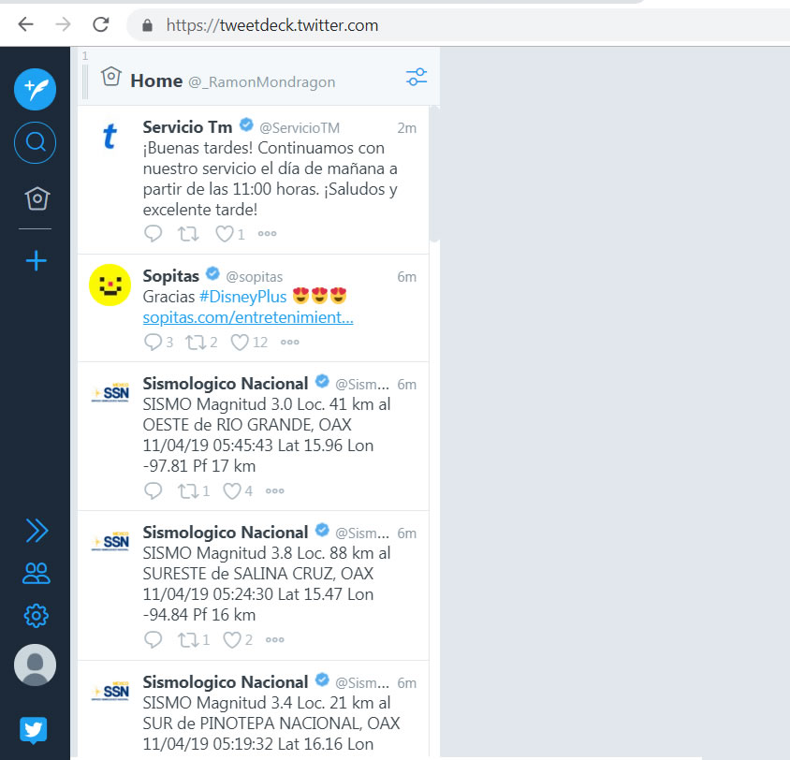Click Sopitas yellow face avatar
The width and height of the screenshot is (790, 760).
pyautogui.click(x=110, y=285)
